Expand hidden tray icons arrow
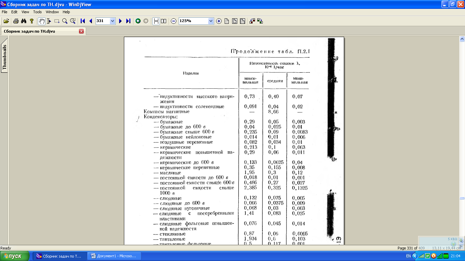 coord(415,256)
